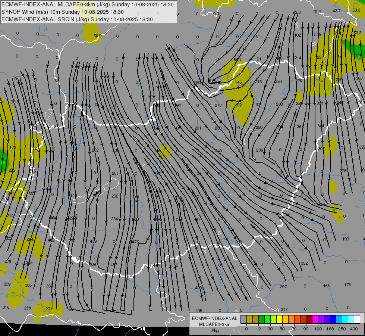
Task: Click legend scale value 120
Action: tap(318, 329)
